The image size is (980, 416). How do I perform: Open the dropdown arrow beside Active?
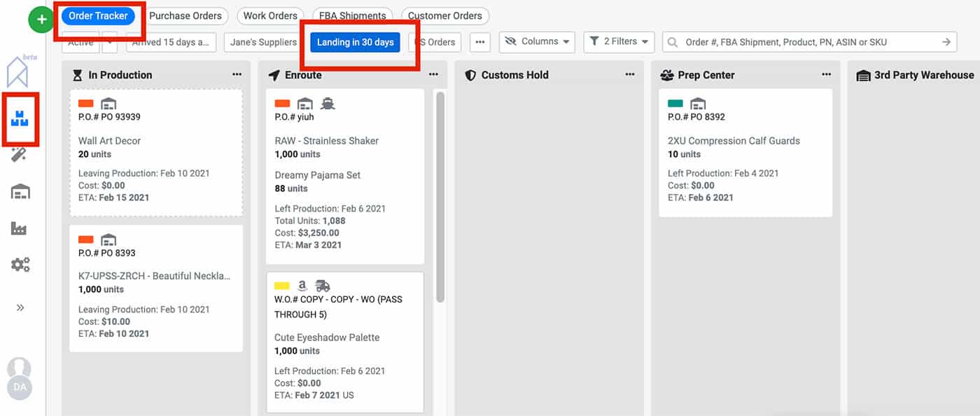coord(110,42)
